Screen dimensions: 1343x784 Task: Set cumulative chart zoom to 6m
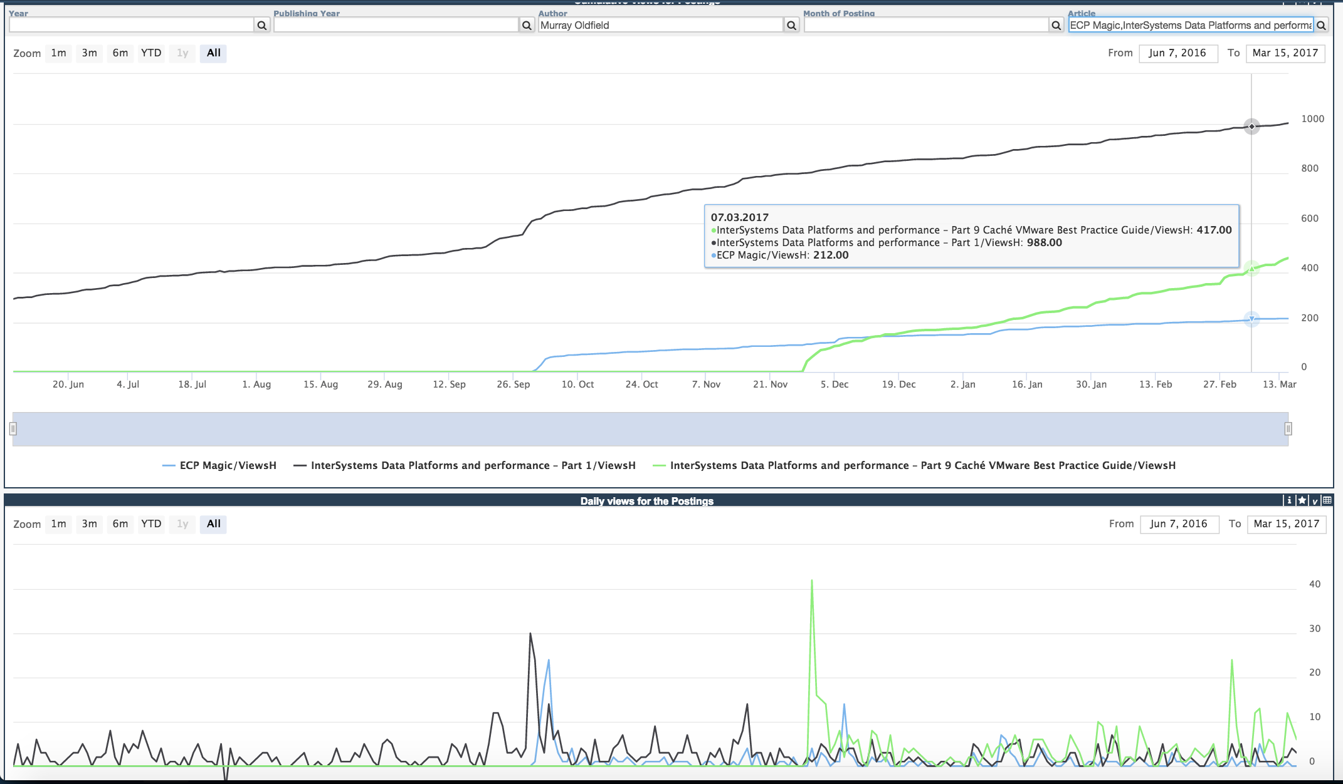[x=120, y=53]
